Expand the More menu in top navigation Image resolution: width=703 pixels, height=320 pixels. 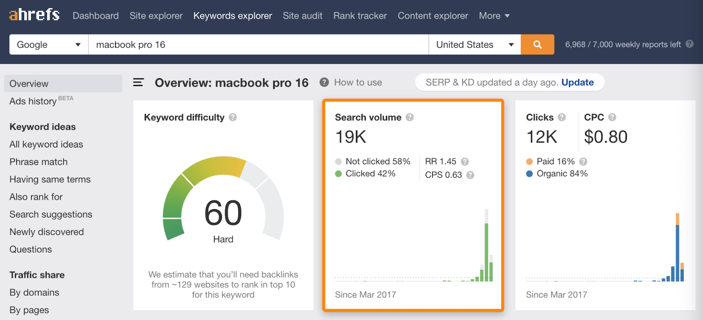tap(494, 16)
